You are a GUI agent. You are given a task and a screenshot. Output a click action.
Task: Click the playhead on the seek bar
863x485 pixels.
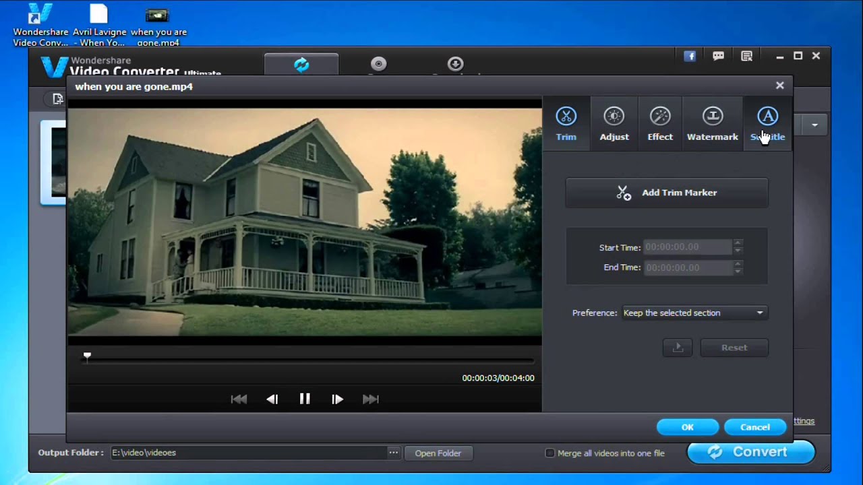pyautogui.click(x=87, y=356)
